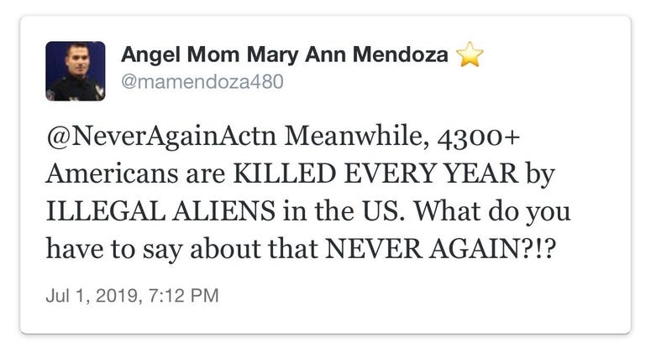Open the @NeverAgainActn mention
The height and width of the screenshot is (347, 651).
pyautogui.click(x=161, y=137)
